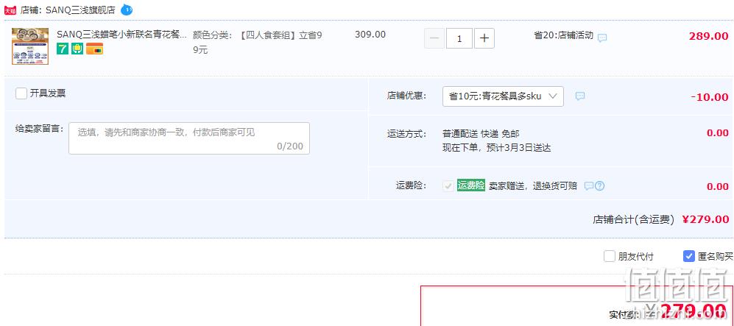The height and width of the screenshot is (326, 734).
Task: Click the 颜色分类 四人食套组 option text
Action: point(258,42)
